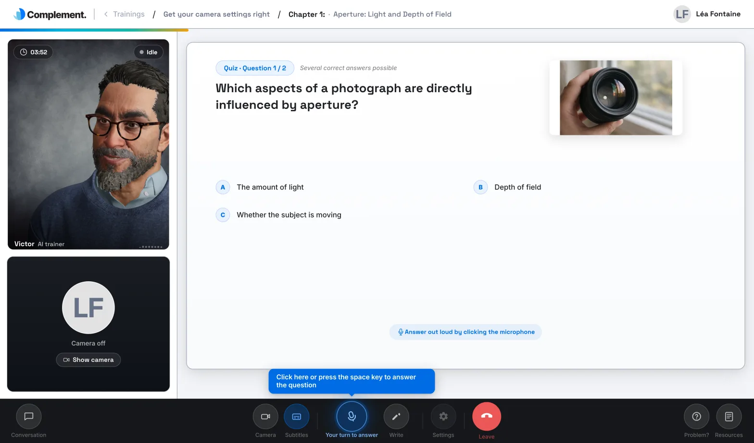Click Show camera button

coord(88,360)
